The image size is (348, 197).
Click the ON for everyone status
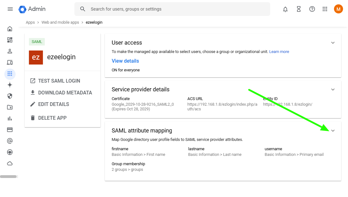click(126, 70)
